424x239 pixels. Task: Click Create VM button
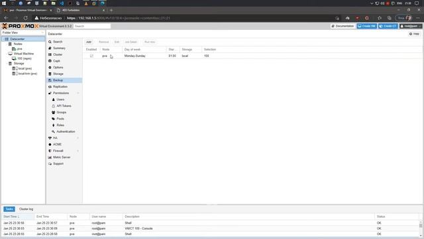coord(366,26)
